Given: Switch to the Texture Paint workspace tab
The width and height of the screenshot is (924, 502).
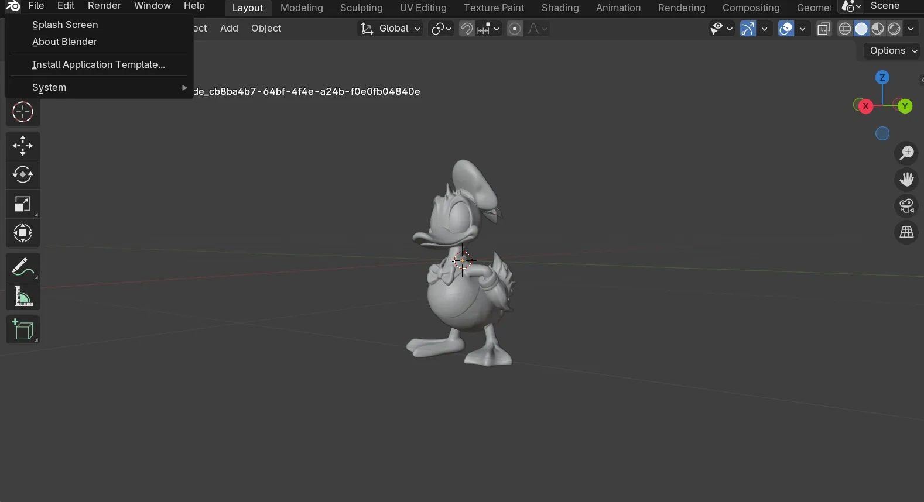Looking at the screenshot, I should pyautogui.click(x=494, y=8).
